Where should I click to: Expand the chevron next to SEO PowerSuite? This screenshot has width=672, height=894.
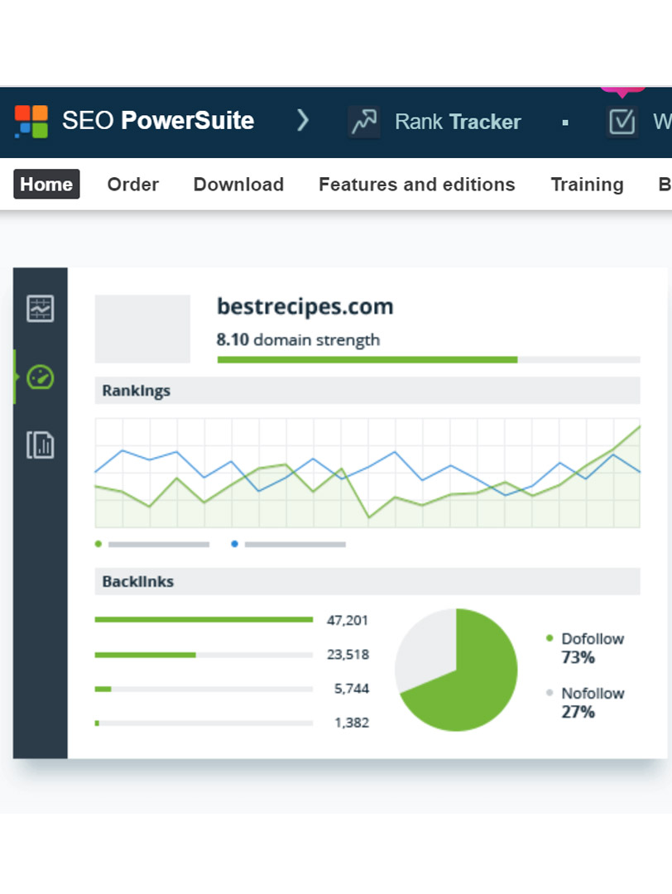[x=303, y=121]
